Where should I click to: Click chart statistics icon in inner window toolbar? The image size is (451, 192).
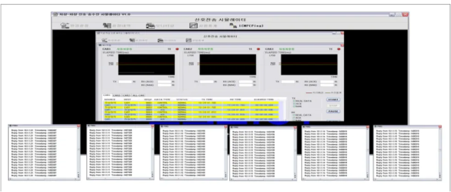pyautogui.click(x=188, y=41)
